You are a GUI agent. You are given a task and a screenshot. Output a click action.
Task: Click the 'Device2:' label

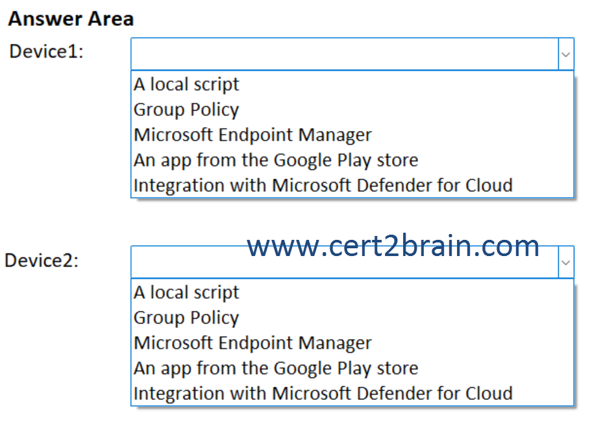pos(42,260)
